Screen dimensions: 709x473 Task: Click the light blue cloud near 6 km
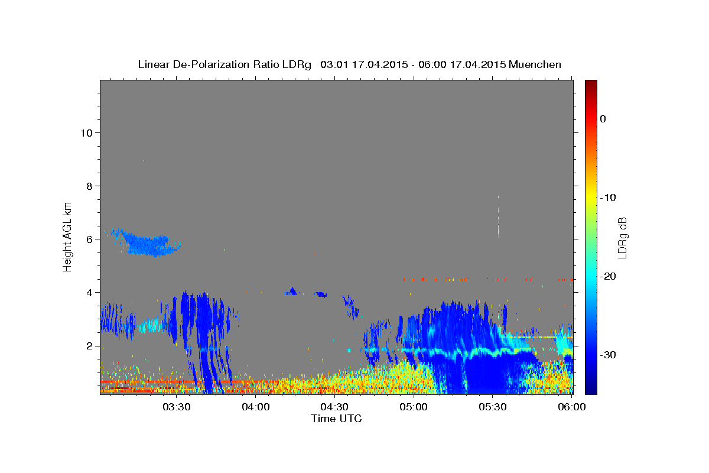point(148,244)
